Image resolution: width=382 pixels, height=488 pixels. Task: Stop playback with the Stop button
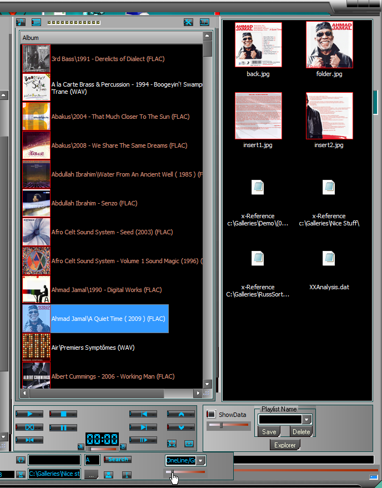click(63, 414)
